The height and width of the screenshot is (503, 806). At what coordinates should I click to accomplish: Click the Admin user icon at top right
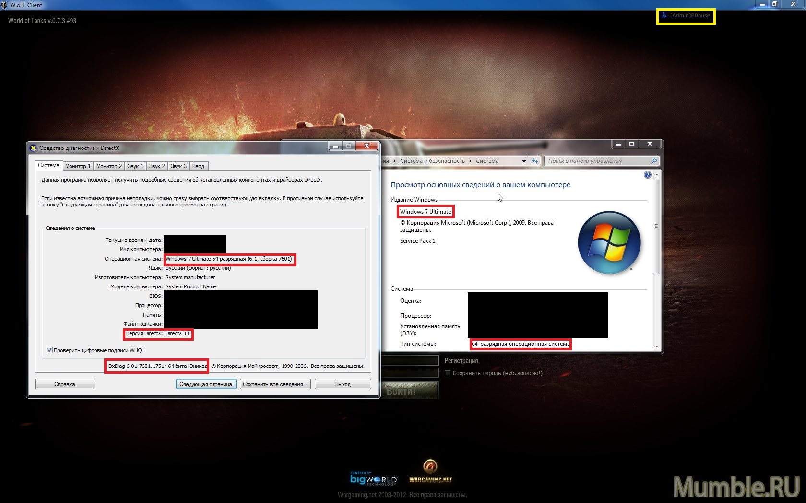664,16
